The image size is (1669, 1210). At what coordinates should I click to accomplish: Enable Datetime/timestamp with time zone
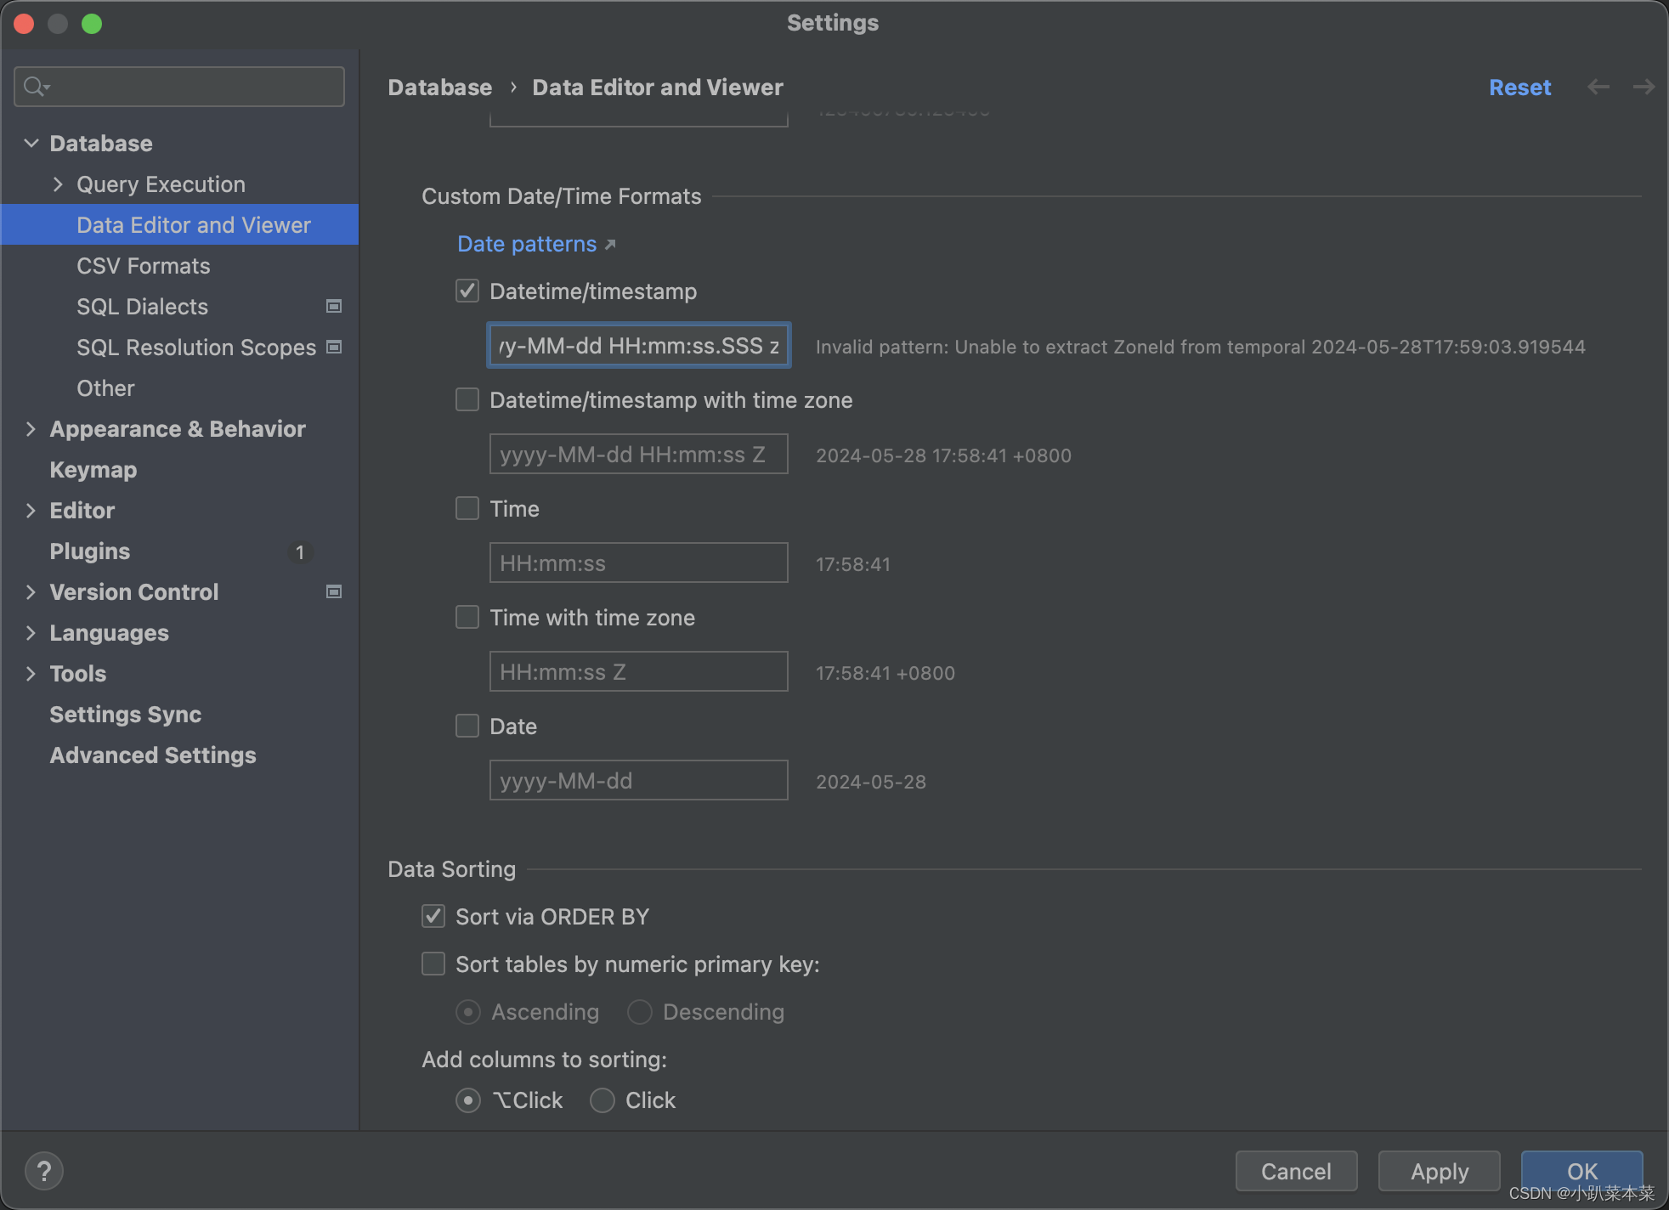(x=467, y=399)
